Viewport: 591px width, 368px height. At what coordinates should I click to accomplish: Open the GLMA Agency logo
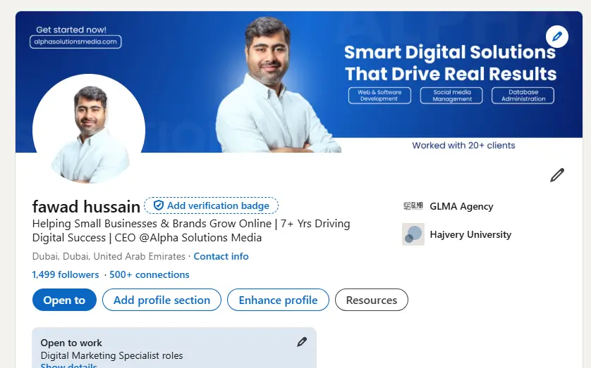[413, 206]
